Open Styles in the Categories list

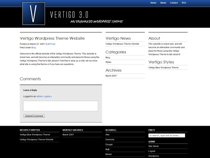click(x=108, y=62)
